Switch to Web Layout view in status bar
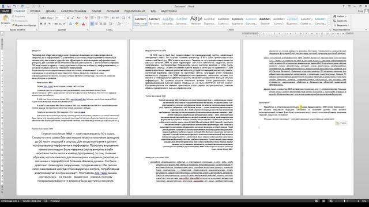 point(331,201)
